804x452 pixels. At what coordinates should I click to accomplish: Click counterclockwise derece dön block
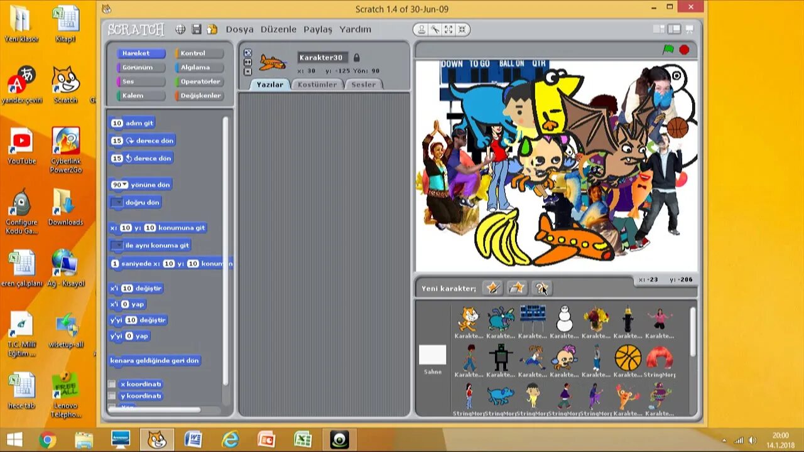(x=141, y=158)
